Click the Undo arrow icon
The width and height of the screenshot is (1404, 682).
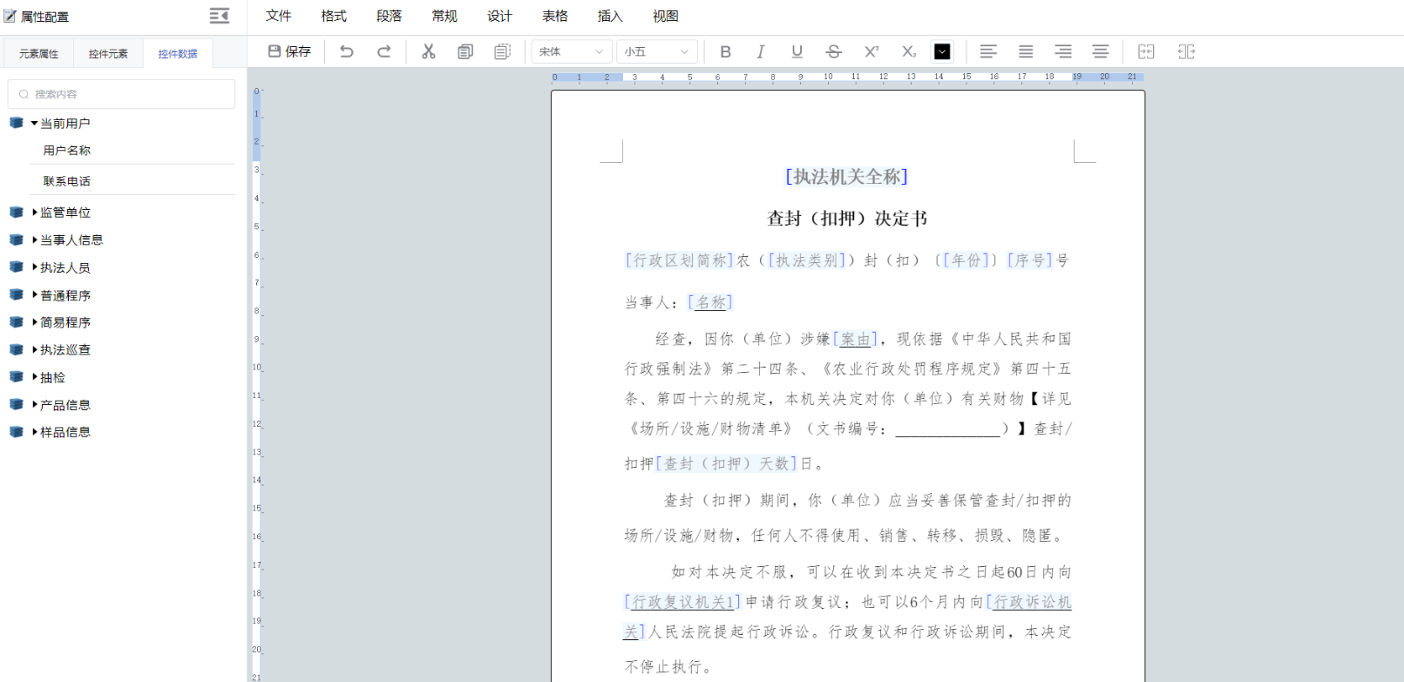coord(347,51)
